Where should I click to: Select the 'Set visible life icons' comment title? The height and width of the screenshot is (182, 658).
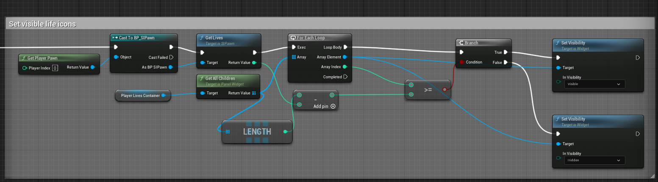tap(42, 24)
